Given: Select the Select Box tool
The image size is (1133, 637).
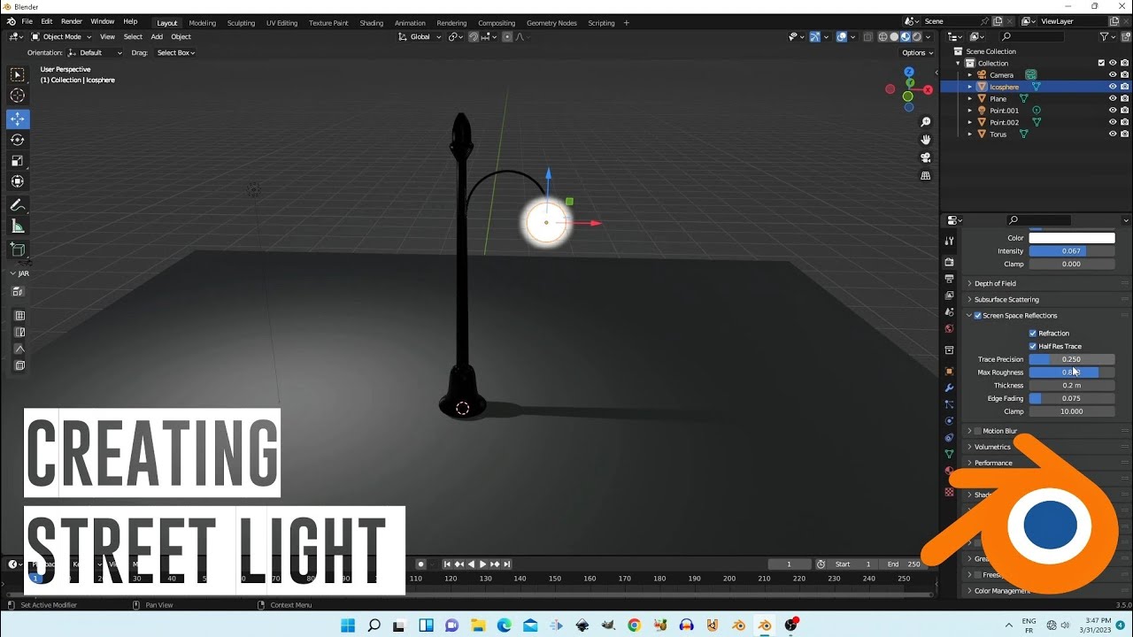Looking at the screenshot, I should [x=18, y=75].
